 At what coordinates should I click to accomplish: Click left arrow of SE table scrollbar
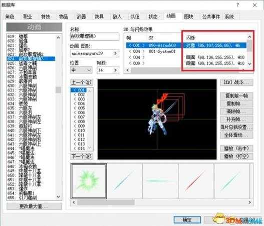pos(127,70)
